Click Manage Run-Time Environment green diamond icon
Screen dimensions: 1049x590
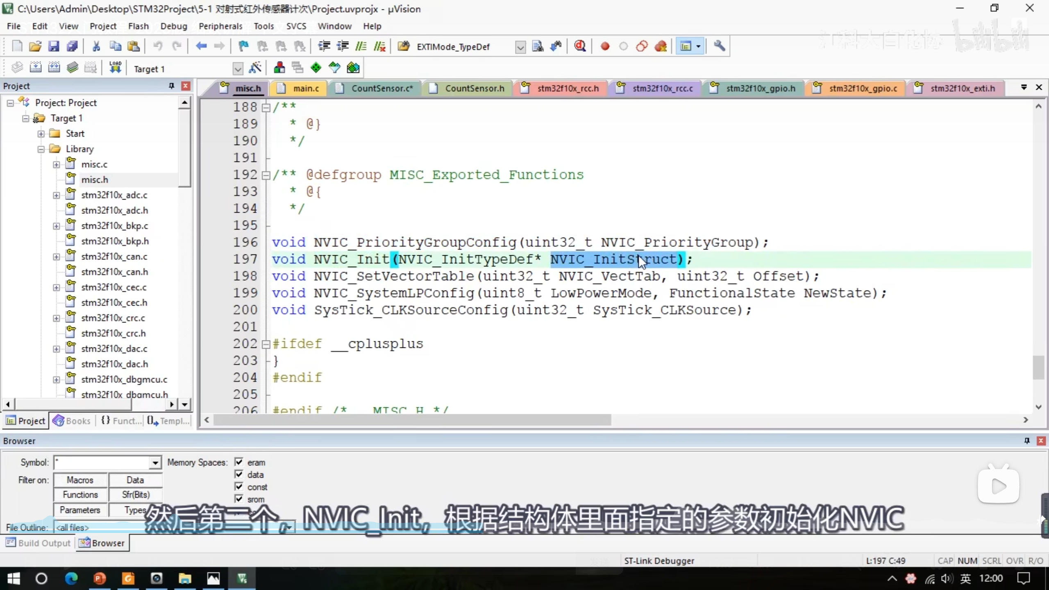316,68
